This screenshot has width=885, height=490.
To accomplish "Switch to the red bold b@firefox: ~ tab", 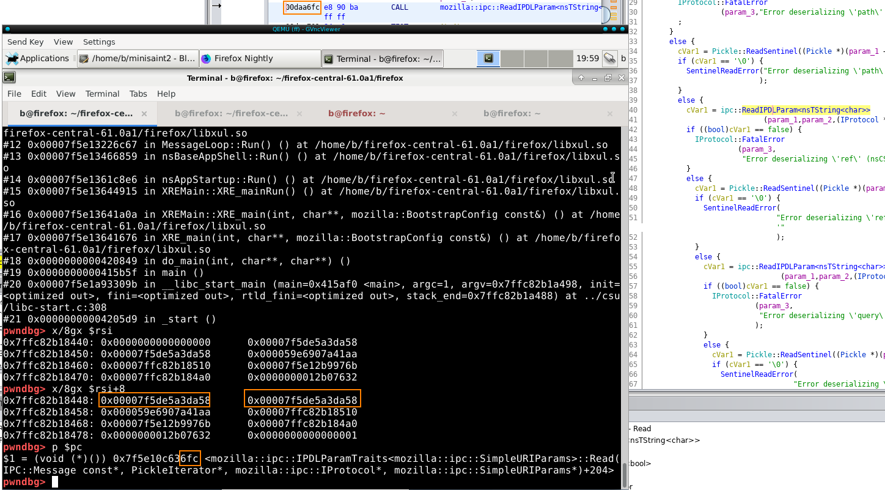I will coord(356,114).
